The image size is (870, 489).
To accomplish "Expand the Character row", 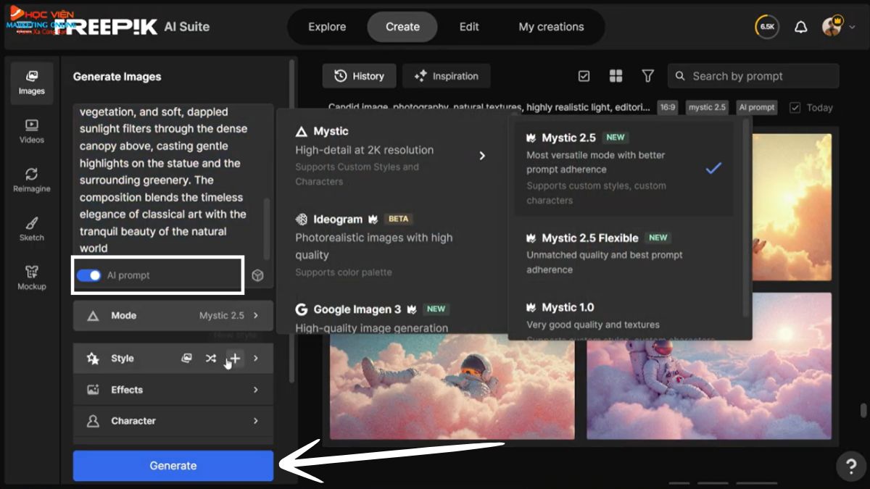I will [x=173, y=421].
